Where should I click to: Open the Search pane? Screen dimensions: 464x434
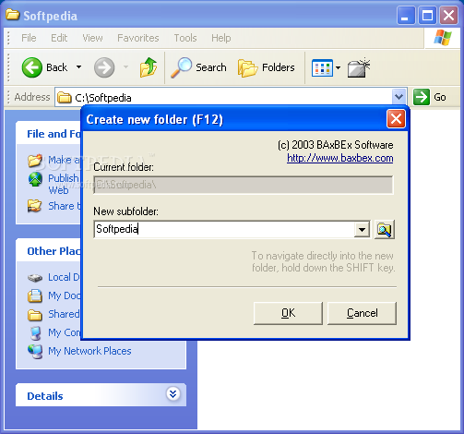(x=198, y=67)
